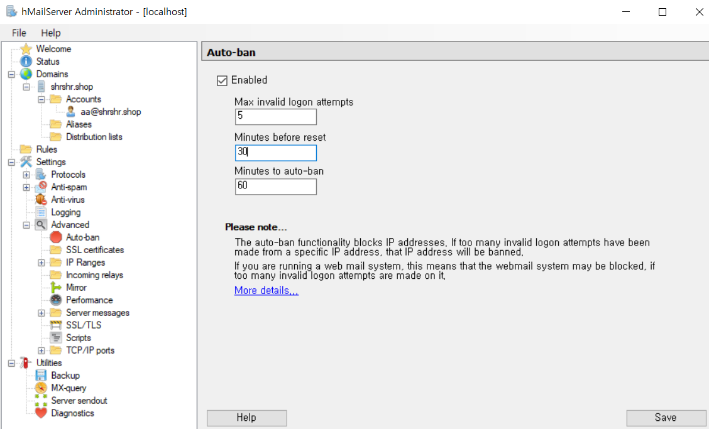Image resolution: width=709 pixels, height=429 pixels.
Task: Select the Utilities knife icon
Action: [26, 362]
